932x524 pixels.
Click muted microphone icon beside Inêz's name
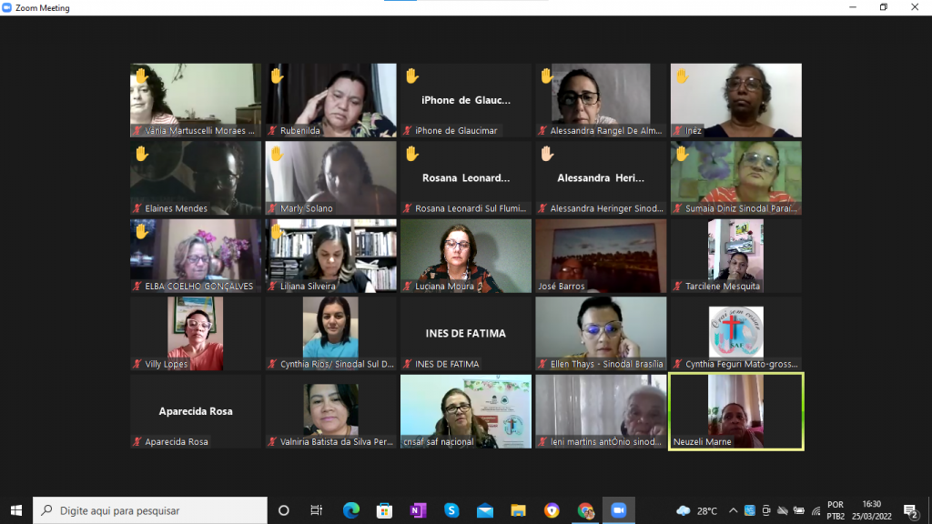(678, 131)
